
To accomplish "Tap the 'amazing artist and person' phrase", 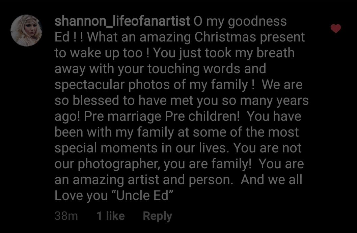I will (x=153, y=180).
